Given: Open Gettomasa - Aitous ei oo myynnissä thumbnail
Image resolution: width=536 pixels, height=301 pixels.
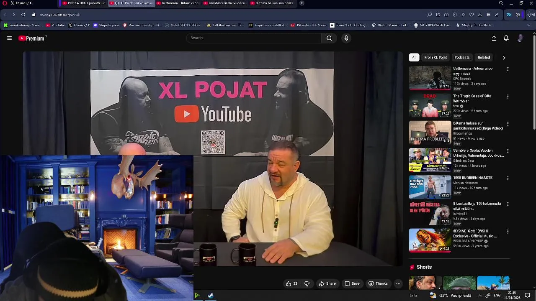Looking at the screenshot, I should pyautogui.click(x=430, y=78).
